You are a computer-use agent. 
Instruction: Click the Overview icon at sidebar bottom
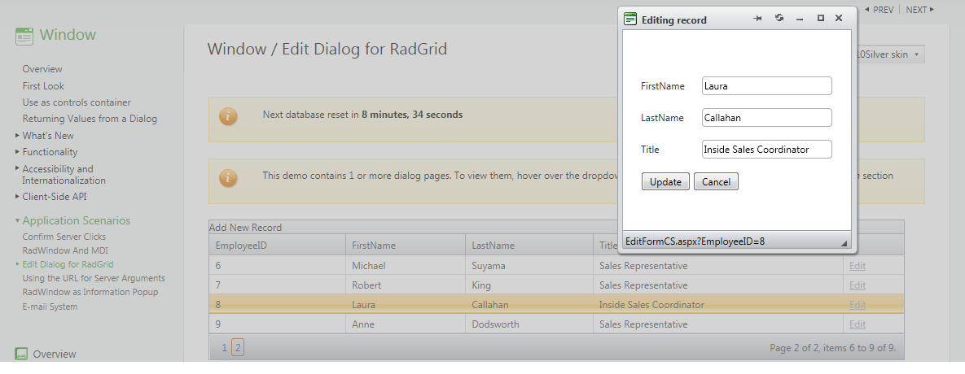[x=22, y=354]
